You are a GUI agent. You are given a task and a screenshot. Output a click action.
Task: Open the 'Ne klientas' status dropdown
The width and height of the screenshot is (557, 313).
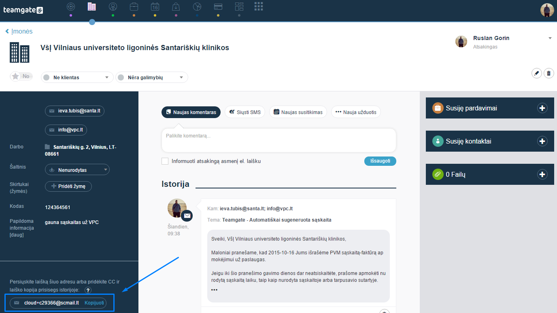tap(77, 77)
